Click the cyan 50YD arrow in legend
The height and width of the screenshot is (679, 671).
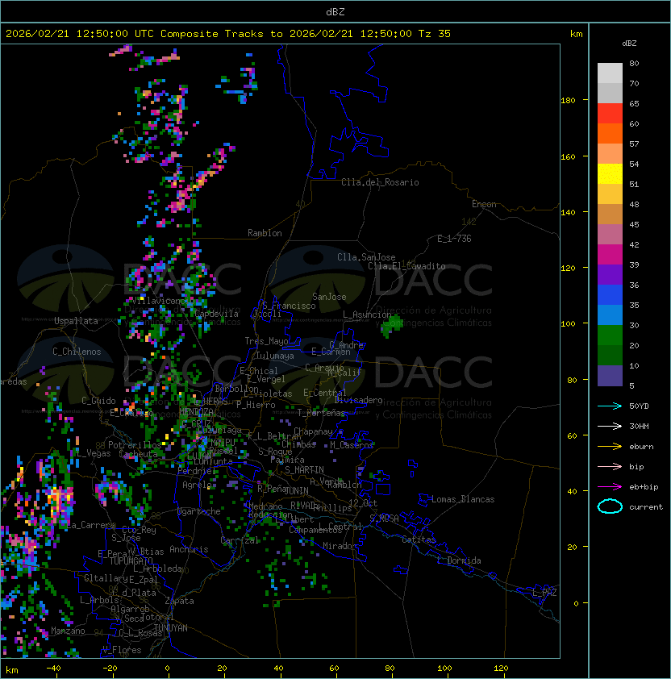(x=610, y=406)
